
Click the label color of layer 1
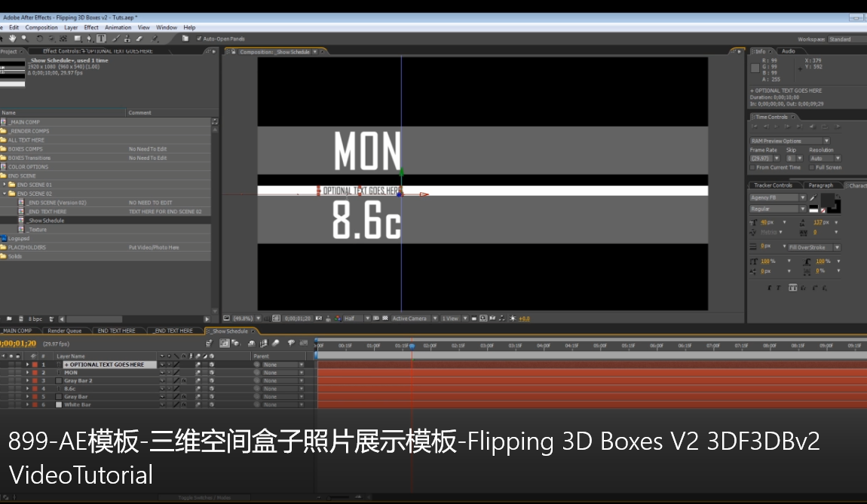click(35, 365)
